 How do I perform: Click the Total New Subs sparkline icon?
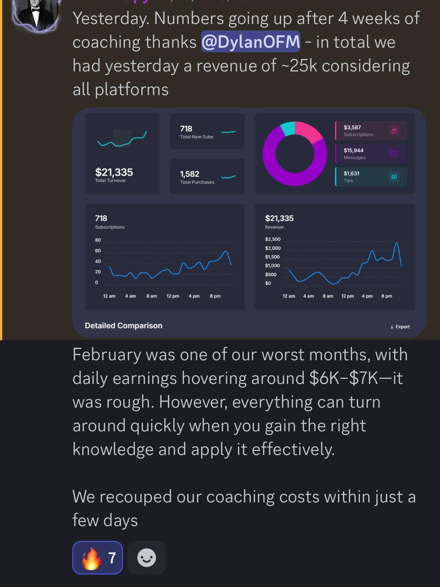tap(228, 132)
